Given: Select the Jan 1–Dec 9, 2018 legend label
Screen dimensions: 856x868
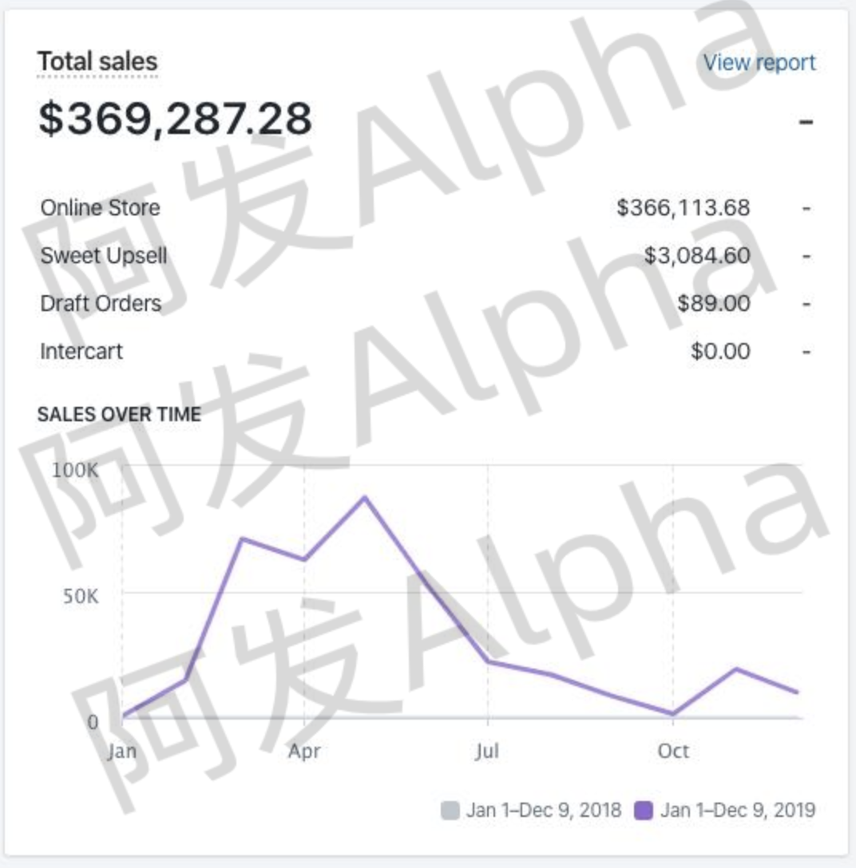Looking at the screenshot, I should (544, 811).
